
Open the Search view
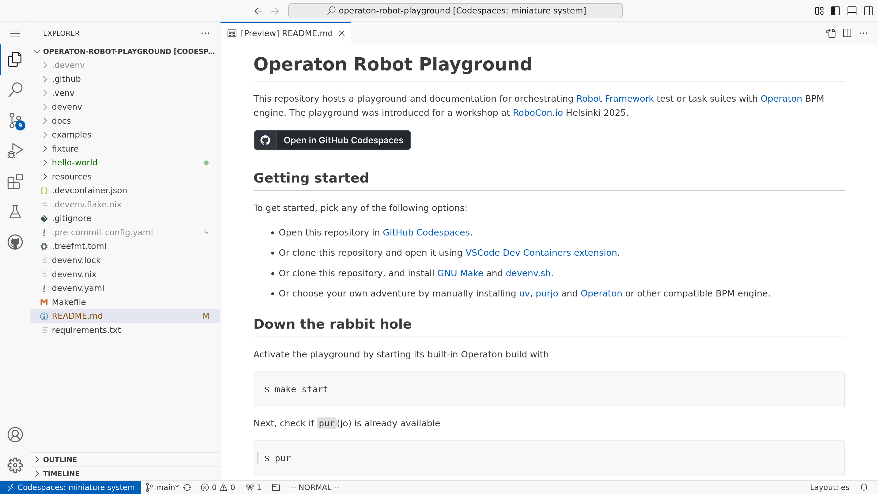[15, 90]
